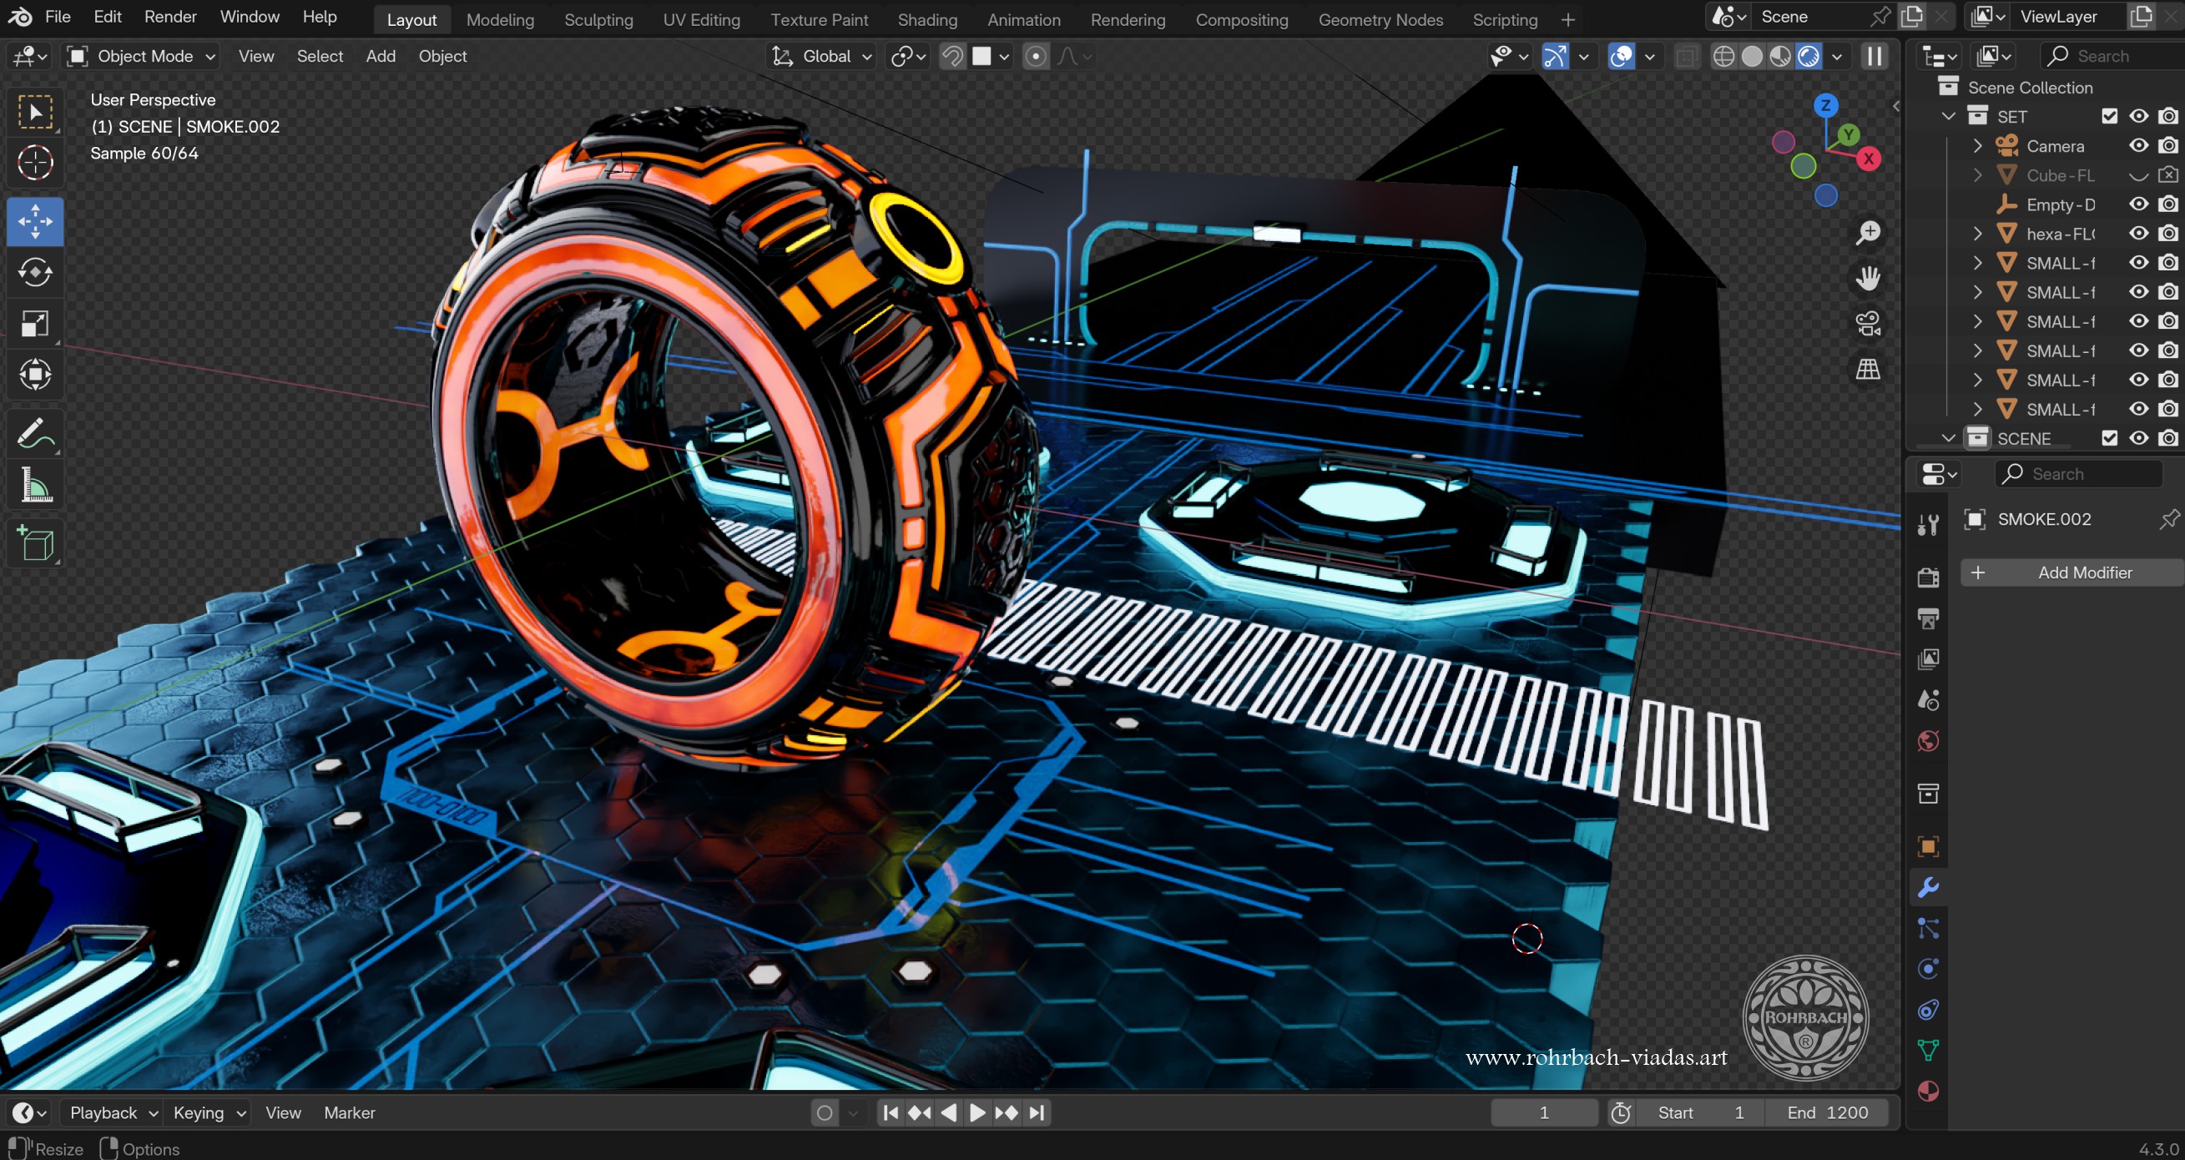This screenshot has width=2185, height=1160.
Task: Open Physics Properties in the properties panel
Action: click(1928, 968)
